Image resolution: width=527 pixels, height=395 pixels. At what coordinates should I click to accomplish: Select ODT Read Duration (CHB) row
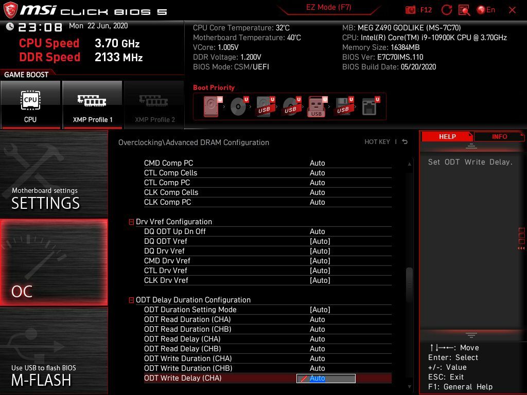tap(268, 329)
